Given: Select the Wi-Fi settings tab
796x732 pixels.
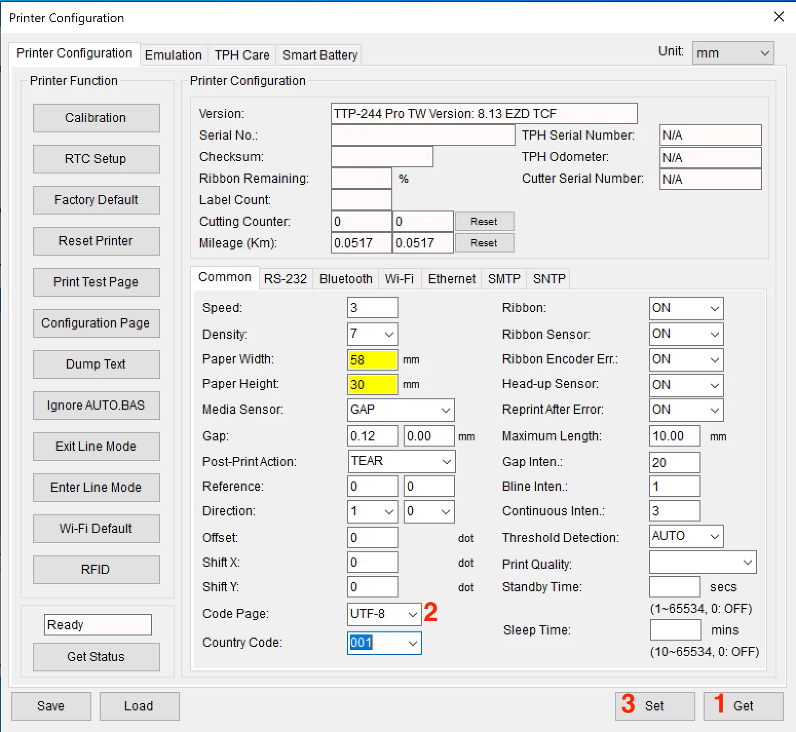Looking at the screenshot, I should point(399,279).
